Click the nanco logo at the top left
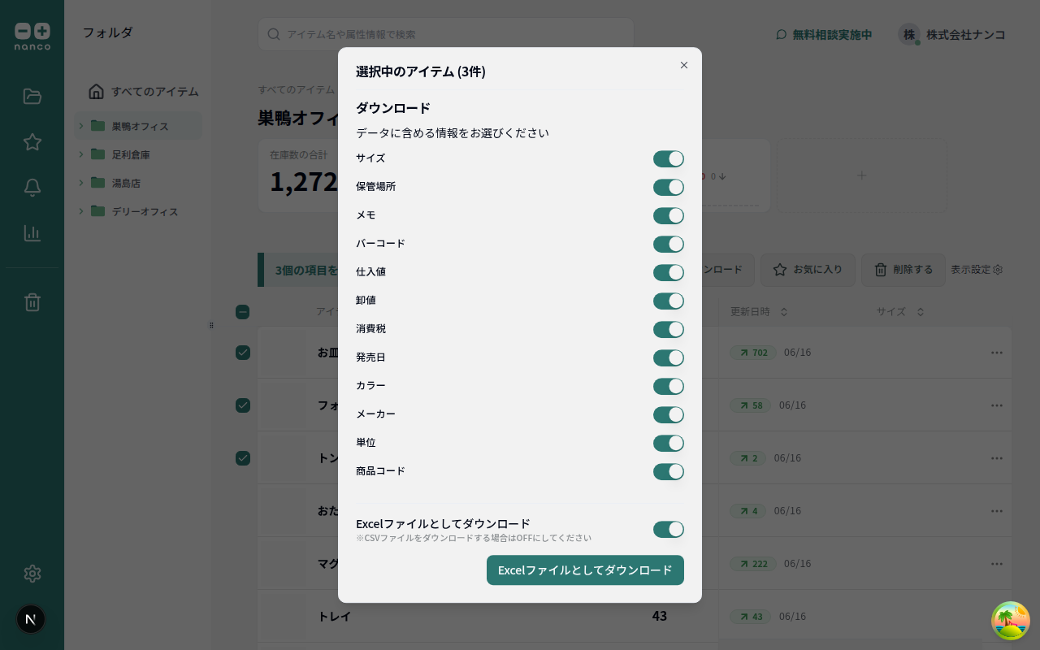 [32, 32]
